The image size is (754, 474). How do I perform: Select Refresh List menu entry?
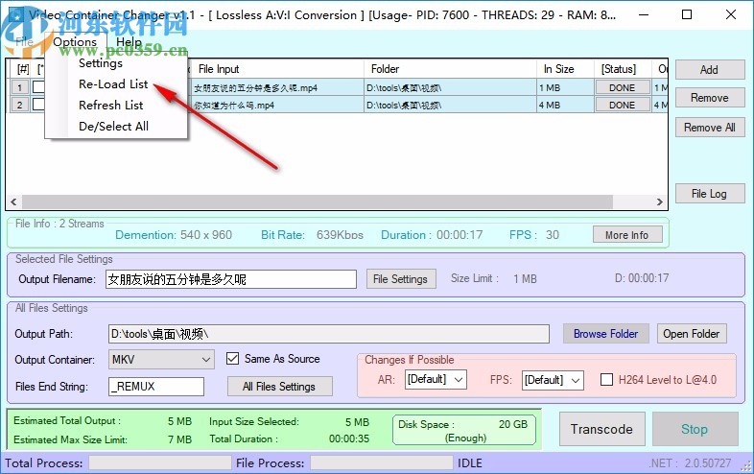point(111,105)
